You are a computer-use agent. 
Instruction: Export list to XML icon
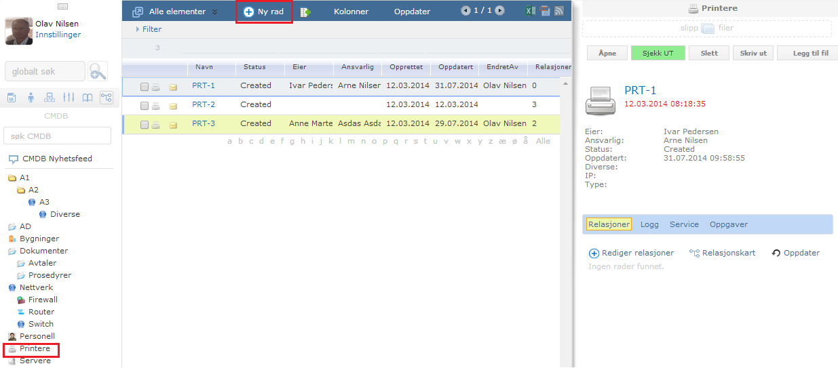(x=545, y=11)
